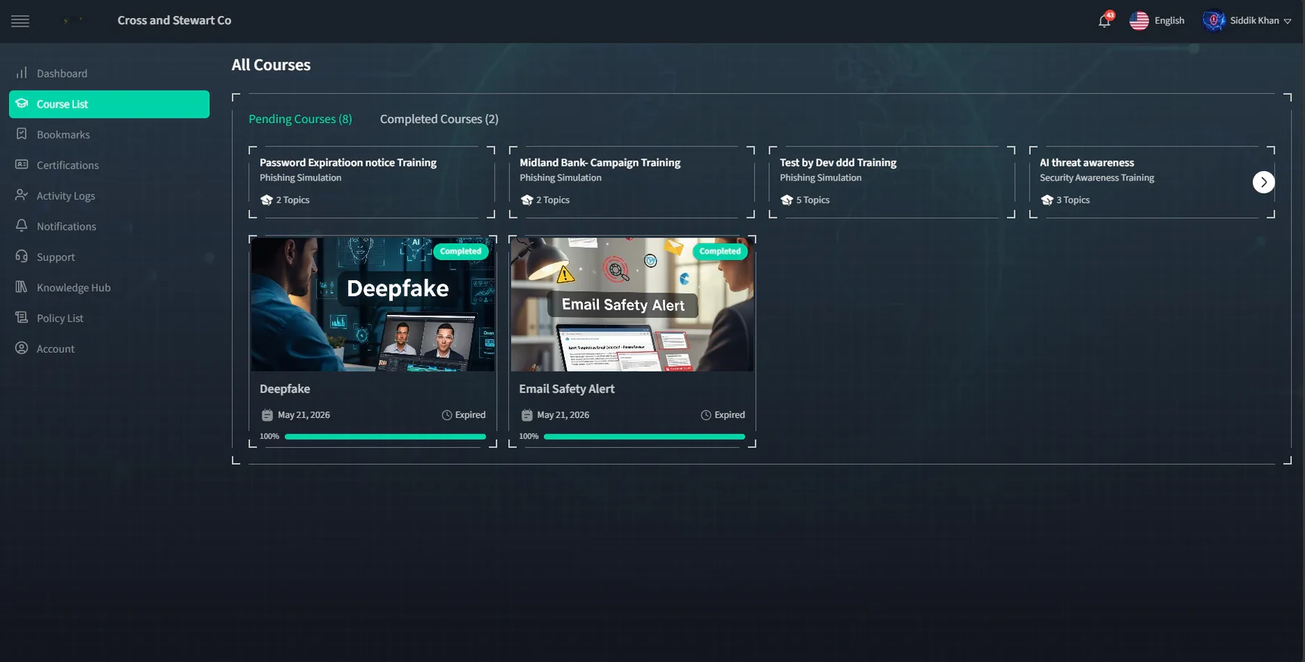This screenshot has height=662, width=1305.
Task: Open AI threat awareness course card
Action: (1152, 182)
